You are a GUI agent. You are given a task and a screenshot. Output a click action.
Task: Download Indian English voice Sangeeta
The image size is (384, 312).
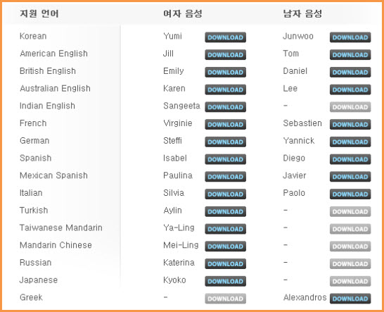pos(225,107)
